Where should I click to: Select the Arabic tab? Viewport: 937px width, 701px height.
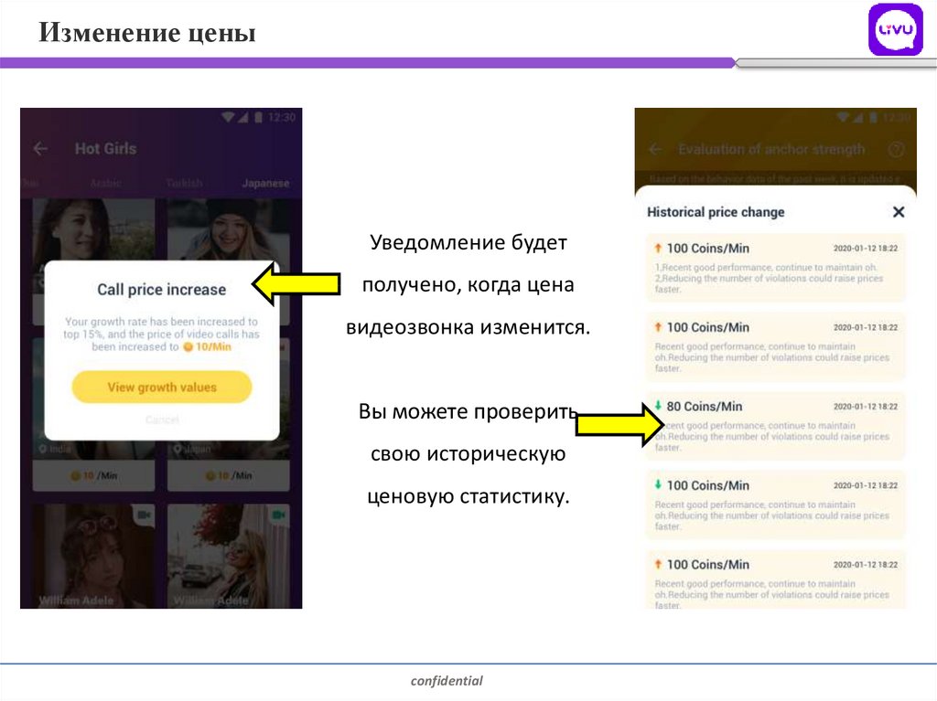(105, 183)
